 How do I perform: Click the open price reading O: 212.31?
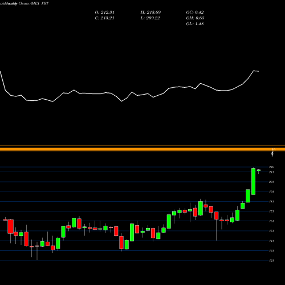coord(105,13)
